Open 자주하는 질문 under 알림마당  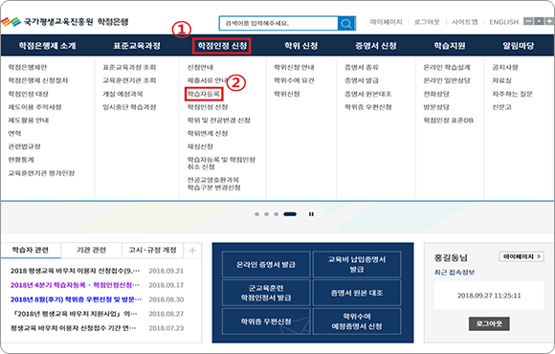click(x=512, y=94)
